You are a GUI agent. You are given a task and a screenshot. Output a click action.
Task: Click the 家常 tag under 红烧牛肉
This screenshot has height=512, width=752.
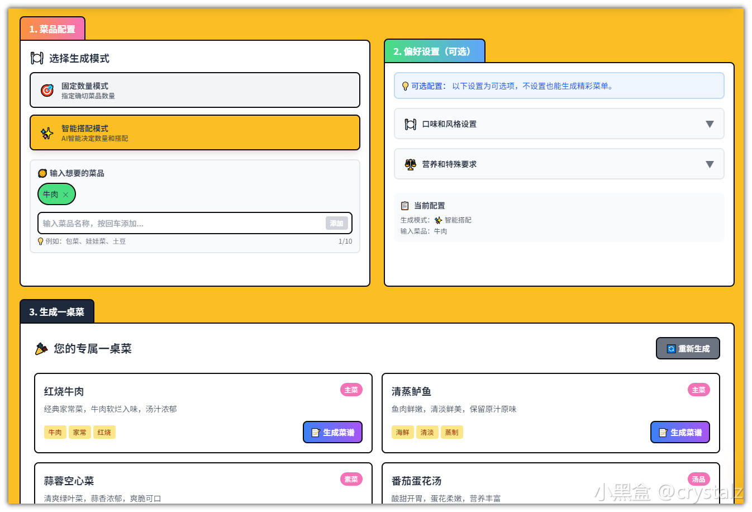click(x=80, y=432)
